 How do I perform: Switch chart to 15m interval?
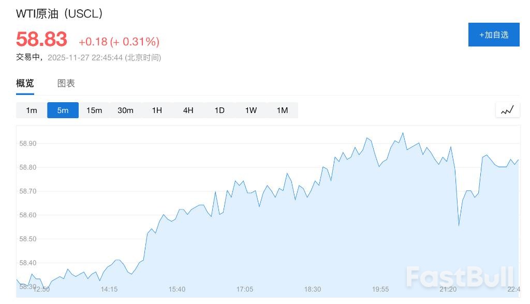[x=94, y=110]
